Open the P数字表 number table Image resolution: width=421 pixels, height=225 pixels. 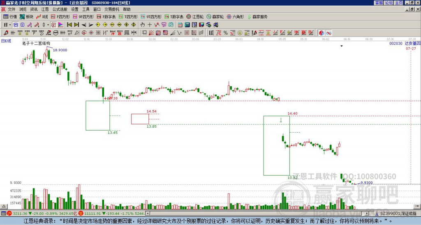coord(106,16)
